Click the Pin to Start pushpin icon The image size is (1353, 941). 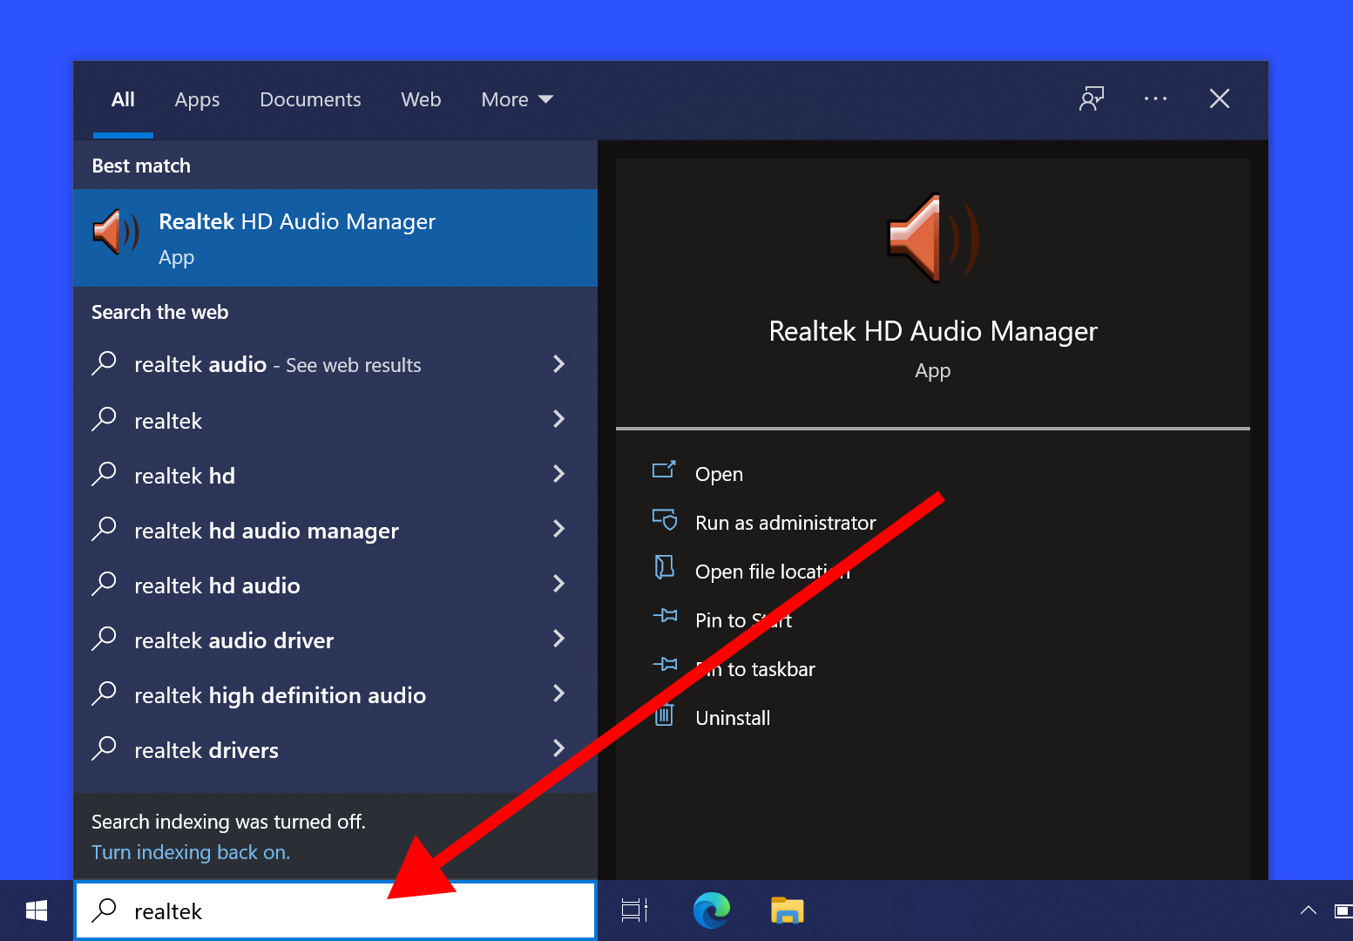point(665,618)
